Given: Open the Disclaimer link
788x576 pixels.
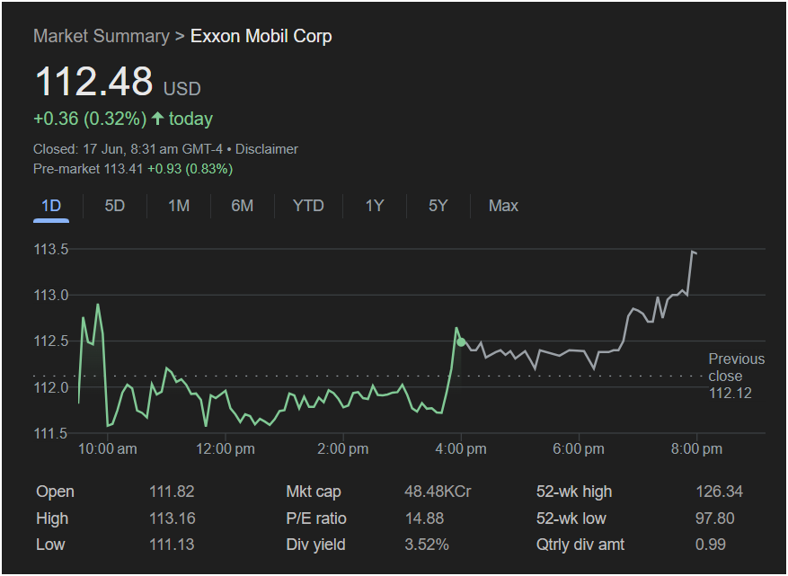Looking at the screenshot, I should point(266,149).
